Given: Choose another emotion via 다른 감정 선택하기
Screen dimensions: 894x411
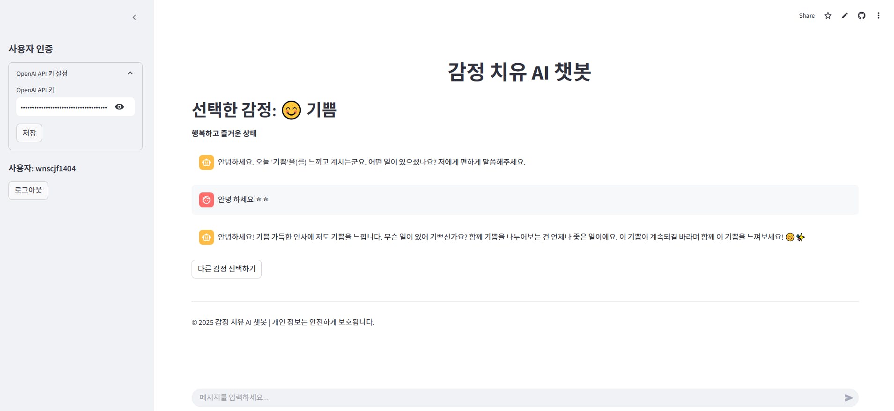Looking at the screenshot, I should (227, 269).
